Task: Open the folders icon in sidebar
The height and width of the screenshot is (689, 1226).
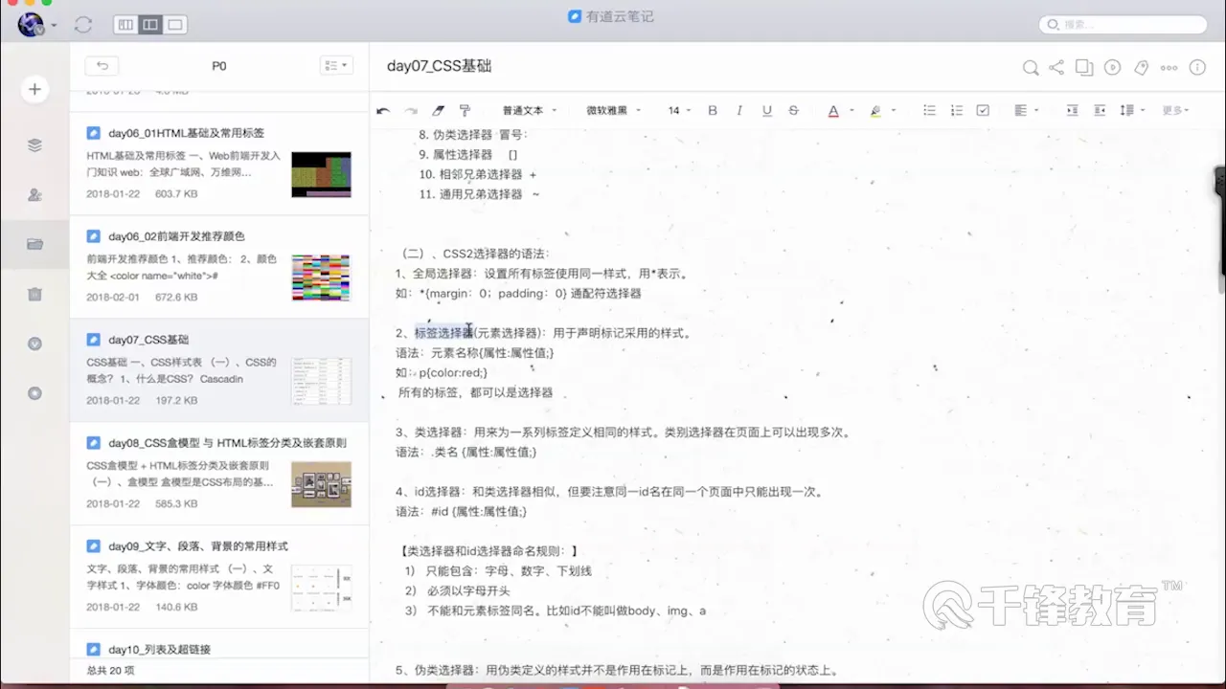Action: [x=35, y=244]
